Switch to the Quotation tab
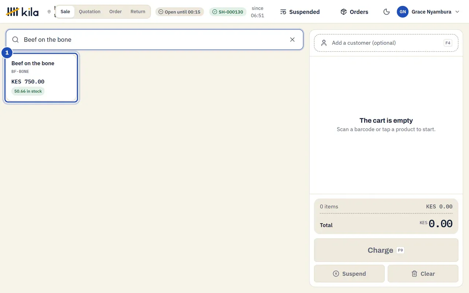This screenshot has width=469, height=293. [x=90, y=12]
